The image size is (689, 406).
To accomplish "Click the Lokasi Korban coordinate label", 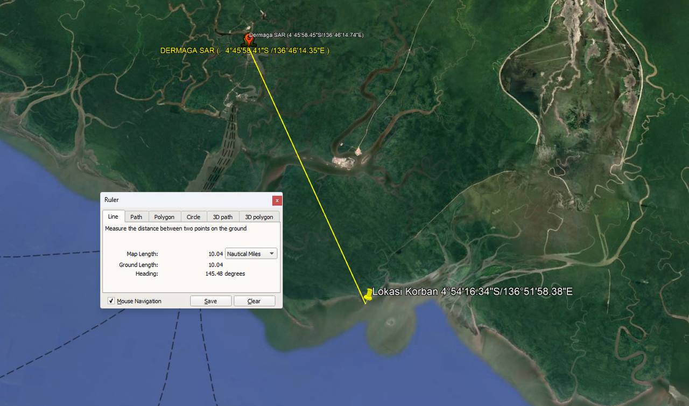I will 472,291.
